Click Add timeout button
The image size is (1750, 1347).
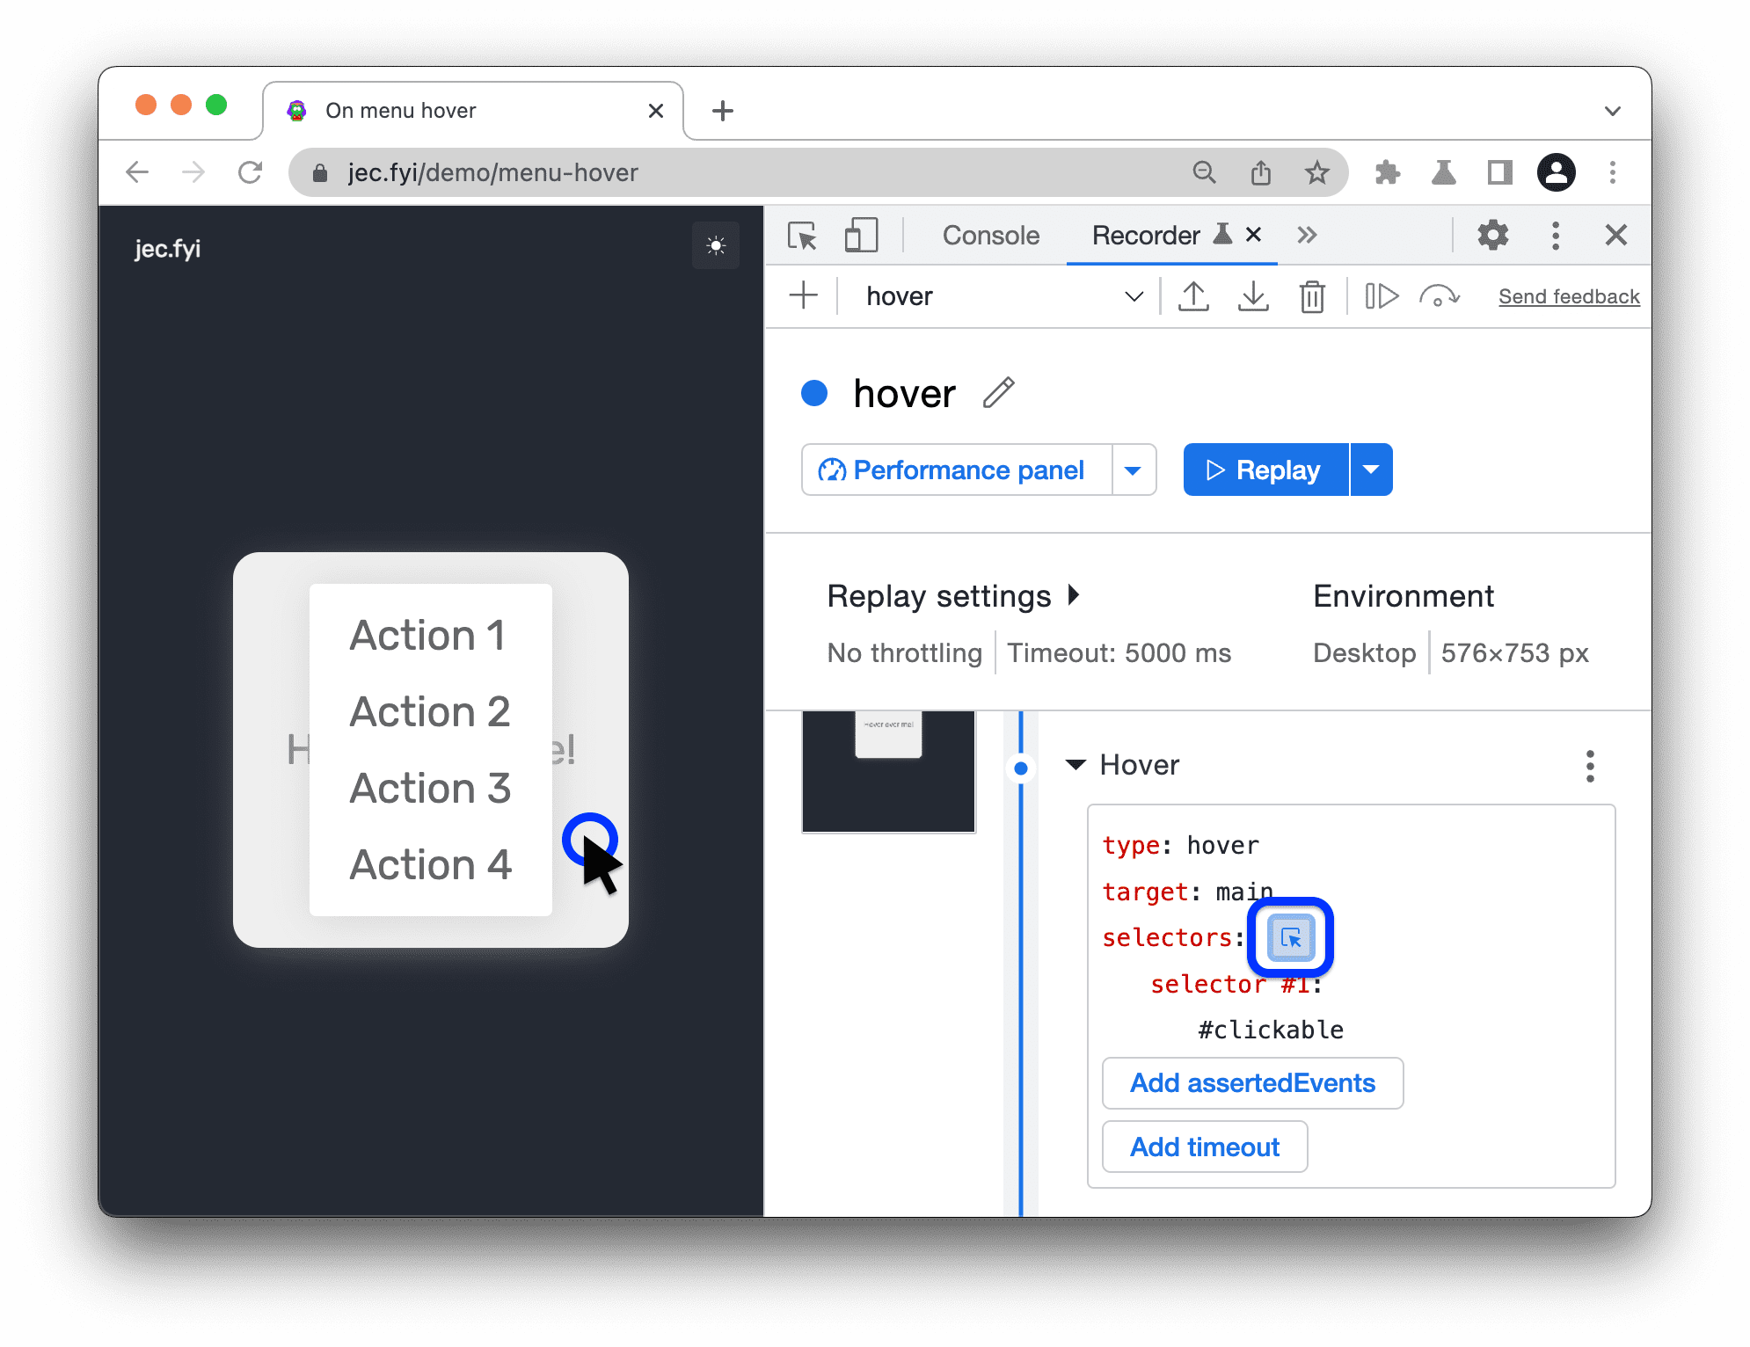(1204, 1143)
